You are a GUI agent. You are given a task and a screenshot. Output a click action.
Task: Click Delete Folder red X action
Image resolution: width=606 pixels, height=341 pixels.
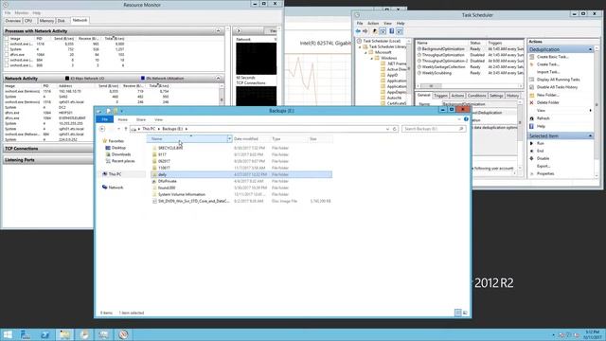click(x=531, y=102)
